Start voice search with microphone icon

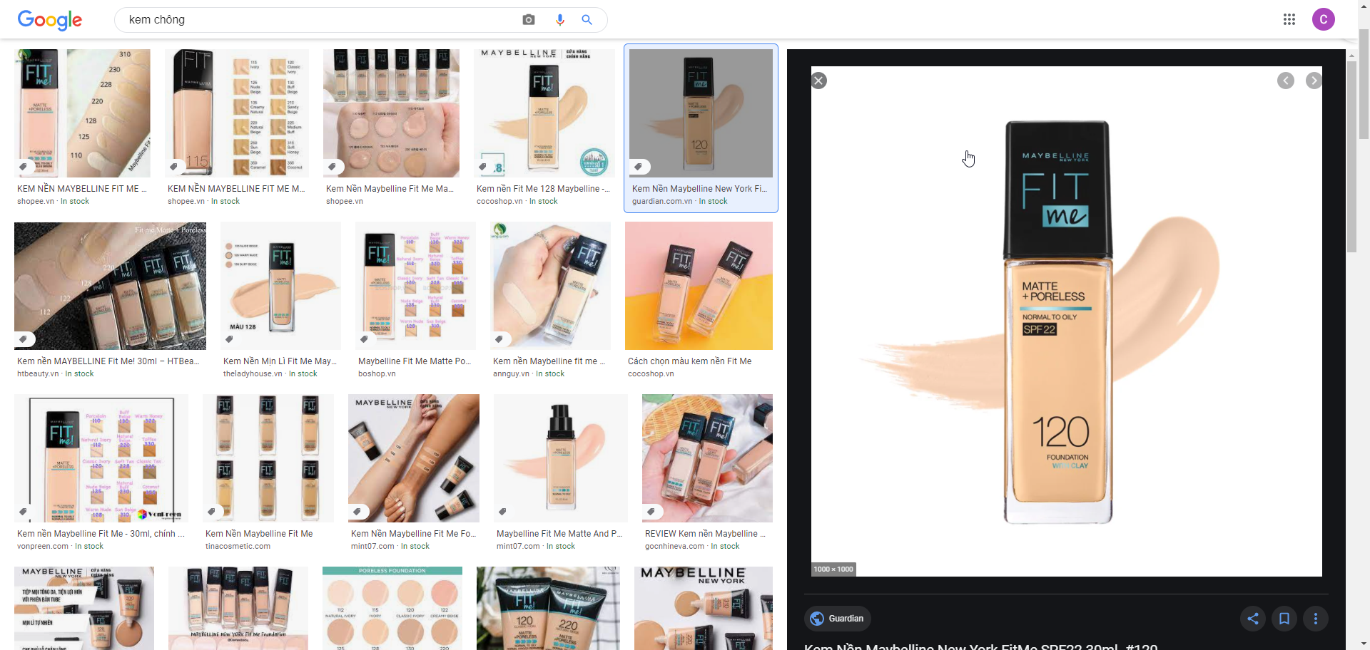coord(560,20)
